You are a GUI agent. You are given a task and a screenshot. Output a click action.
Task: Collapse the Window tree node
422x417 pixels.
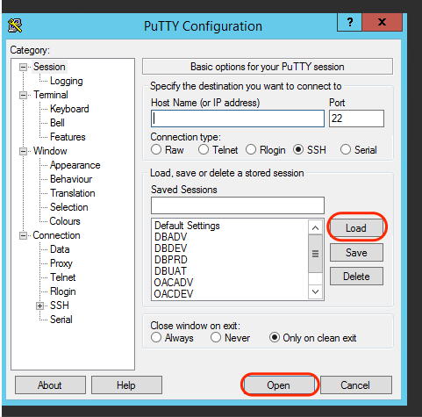(23, 151)
